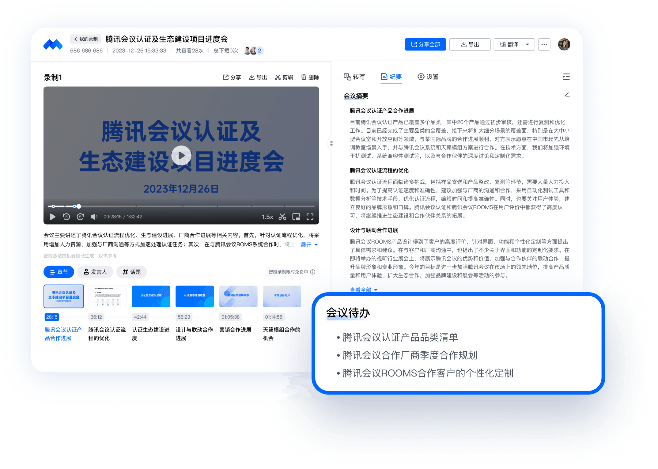The image size is (658, 469).
Task: Click the play icon in control bar
Action: (x=52, y=217)
